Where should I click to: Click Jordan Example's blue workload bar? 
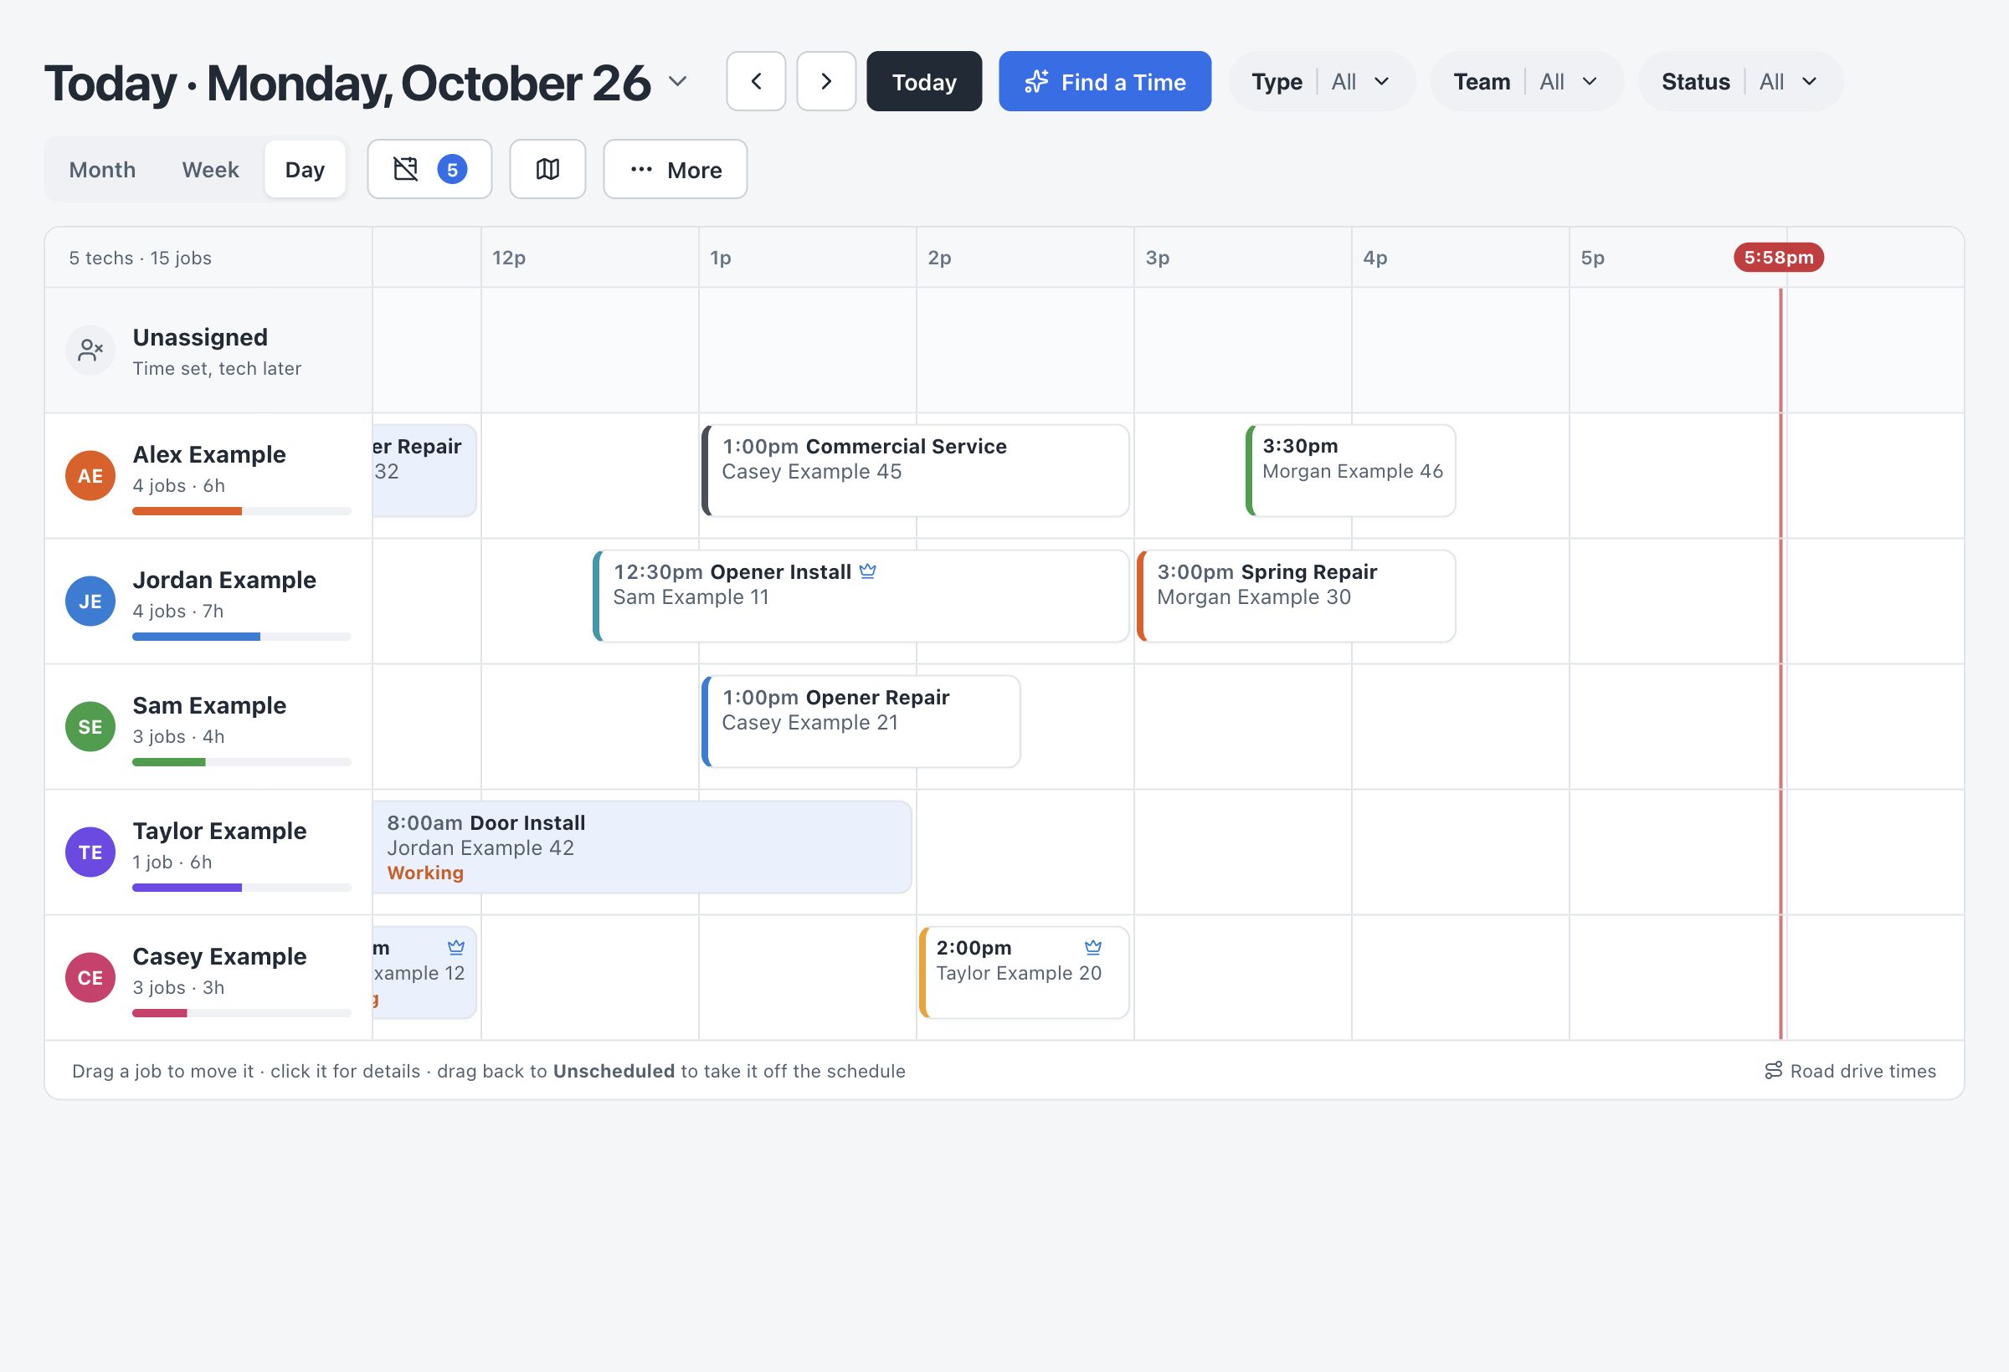pos(241,637)
